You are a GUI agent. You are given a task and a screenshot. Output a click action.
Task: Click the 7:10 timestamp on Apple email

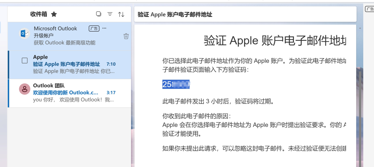pyautogui.click(x=111, y=64)
